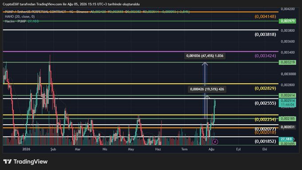
Task: Click the Mar label on time axis
Action: coord(78,149)
